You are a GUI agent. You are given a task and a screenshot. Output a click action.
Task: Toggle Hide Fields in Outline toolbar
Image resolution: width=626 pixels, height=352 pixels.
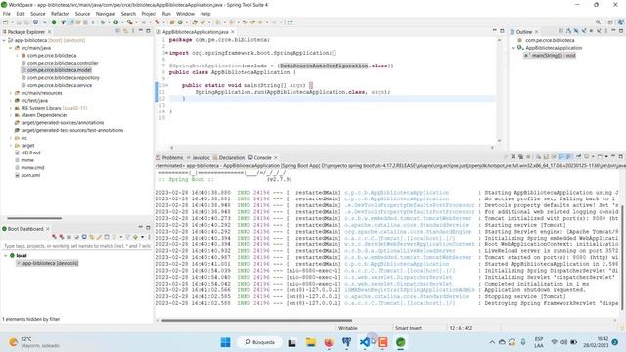(x=576, y=31)
